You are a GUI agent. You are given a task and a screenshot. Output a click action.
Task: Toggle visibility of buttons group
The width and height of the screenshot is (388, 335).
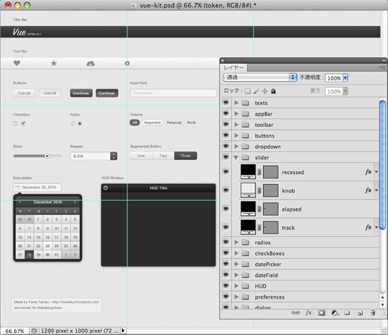[226, 135]
